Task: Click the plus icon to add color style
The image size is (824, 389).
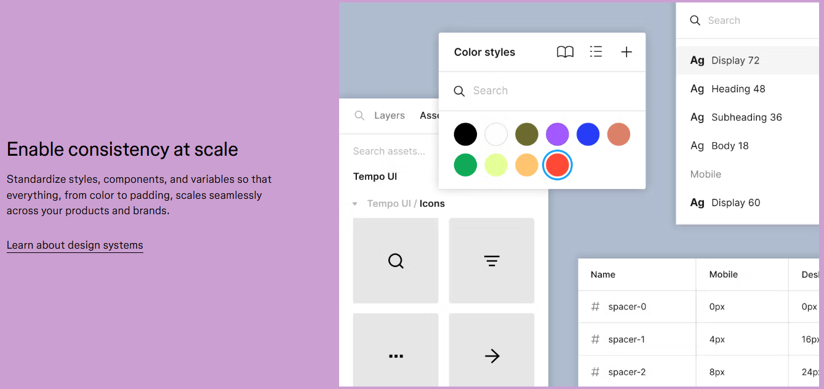Action: pos(626,52)
